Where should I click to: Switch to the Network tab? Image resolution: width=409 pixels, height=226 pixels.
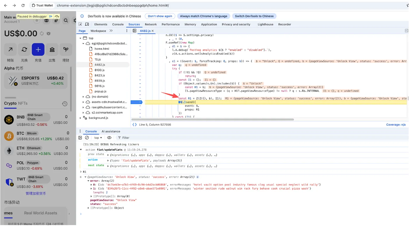click(150, 24)
